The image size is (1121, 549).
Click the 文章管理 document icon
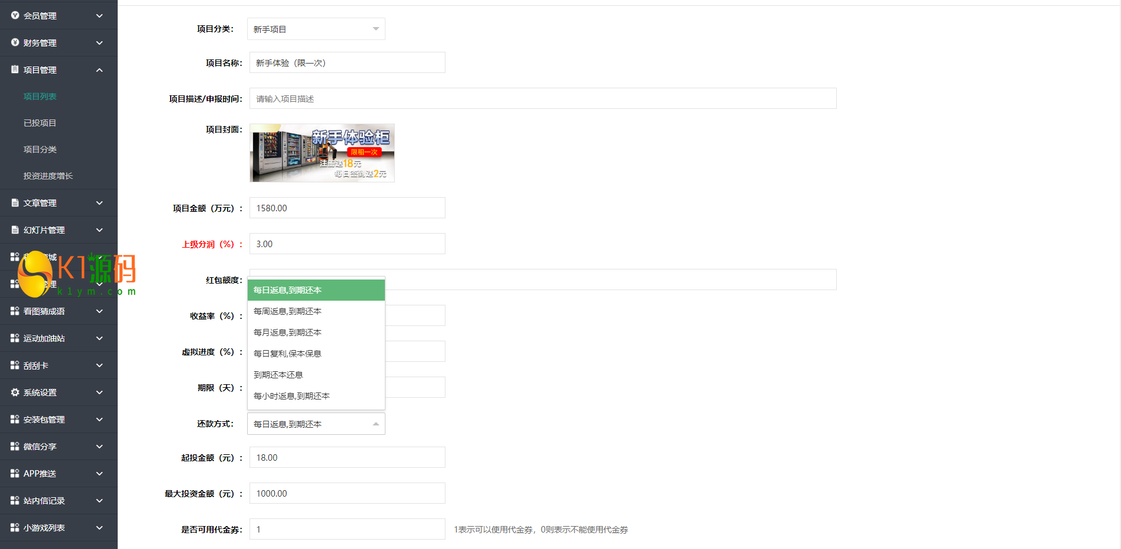point(15,202)
